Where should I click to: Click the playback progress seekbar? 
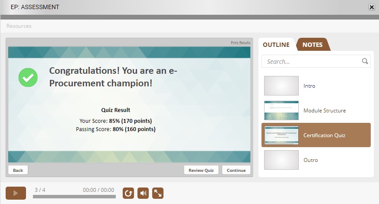coord(74,197)
